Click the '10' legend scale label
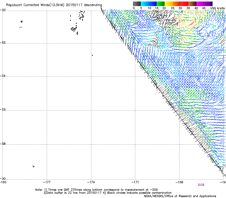Image resolution: width=226 pixels, height=198 pixels. click(149, 8)
